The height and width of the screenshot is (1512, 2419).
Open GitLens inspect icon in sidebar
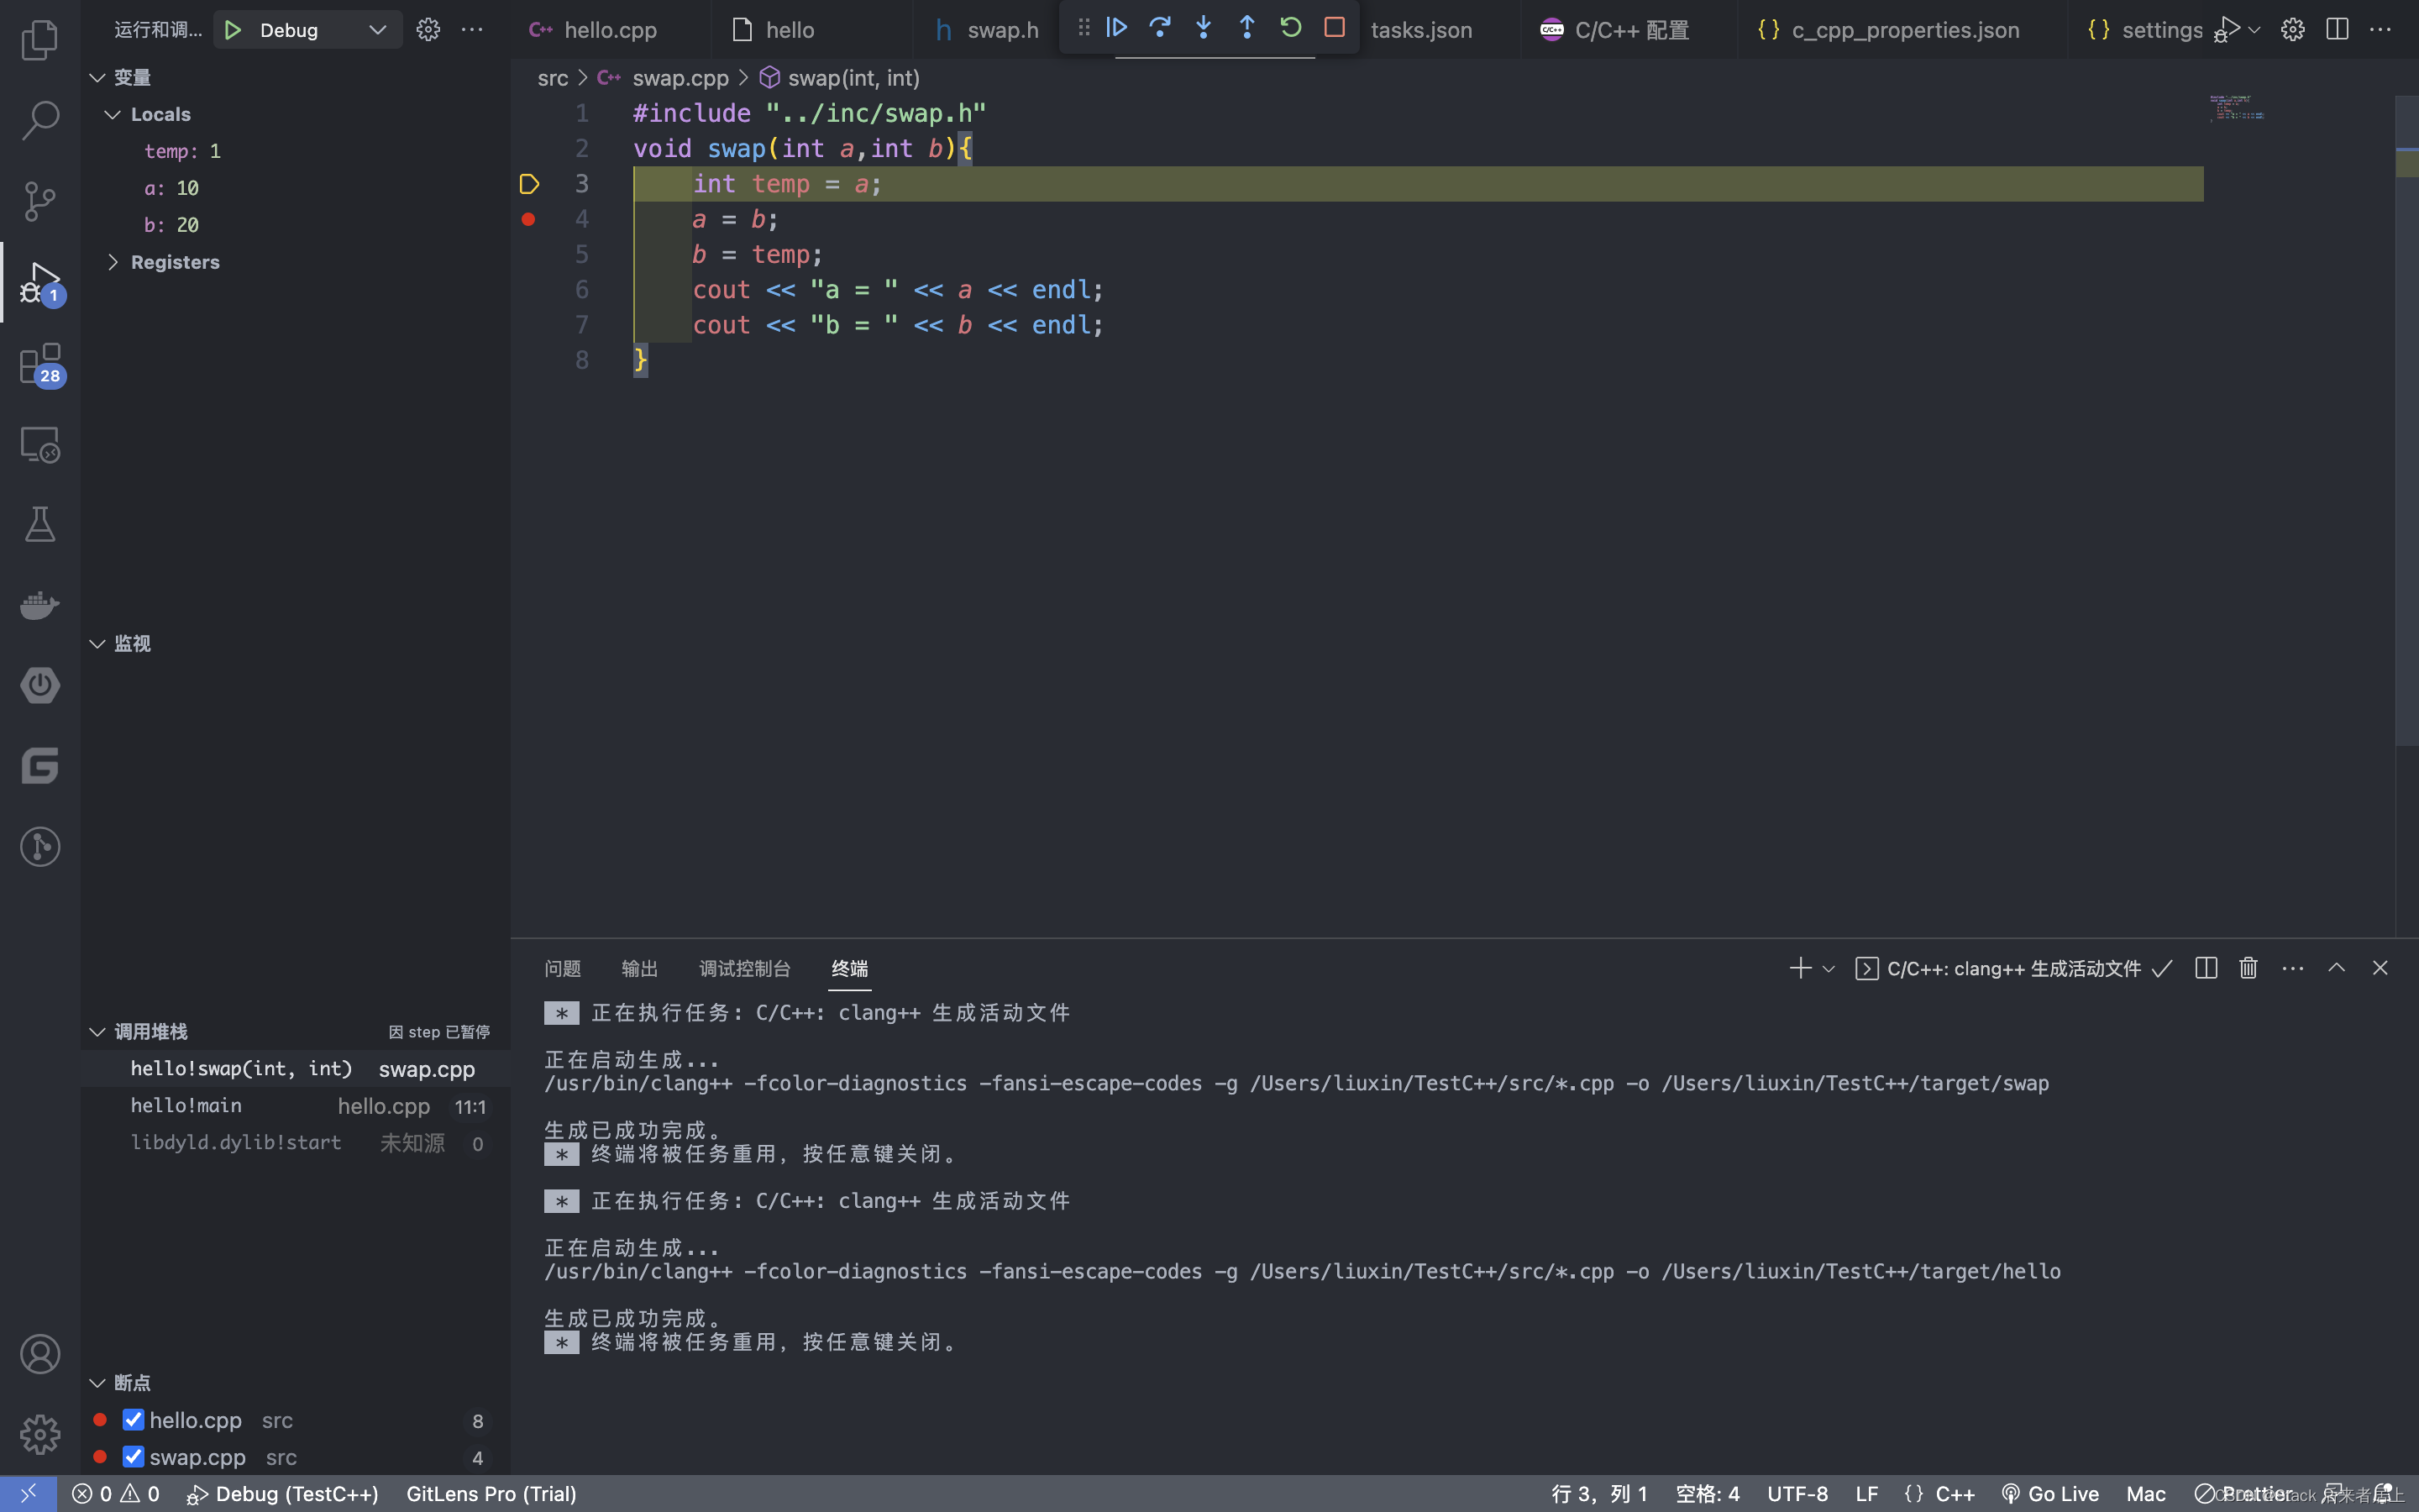click(40, 847)
